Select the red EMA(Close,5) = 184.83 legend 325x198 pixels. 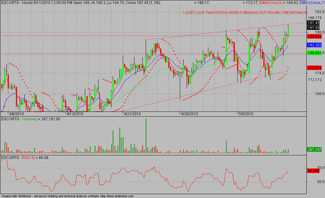coord(279,3)
